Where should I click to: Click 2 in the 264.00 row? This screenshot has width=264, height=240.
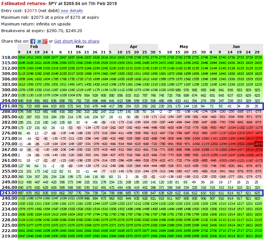pos(19,155)
